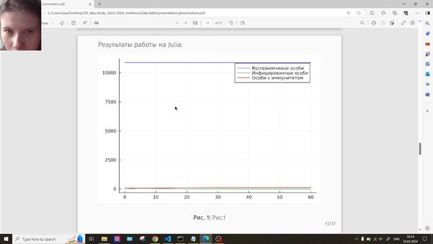433x244 pixels.
Task: Click legend entry 'Восприимчивые особи'
Action: click(x=277, y=68)
